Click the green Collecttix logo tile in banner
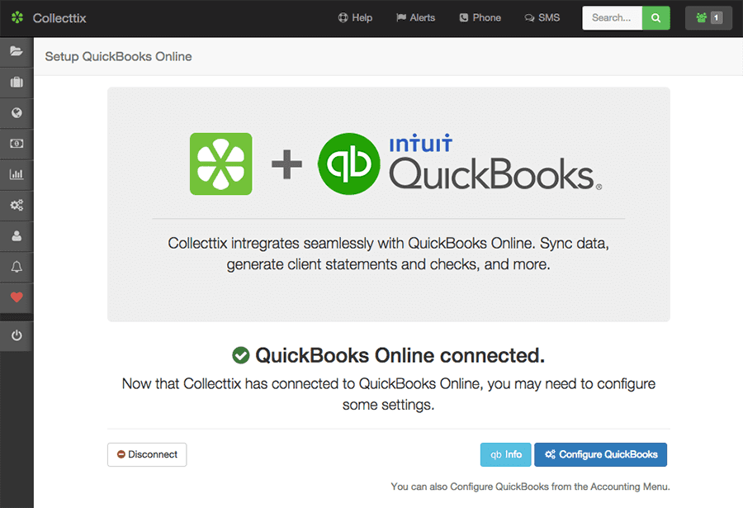Image resolution: width=743 pixels, height=508 pixels. click(220, 164)
